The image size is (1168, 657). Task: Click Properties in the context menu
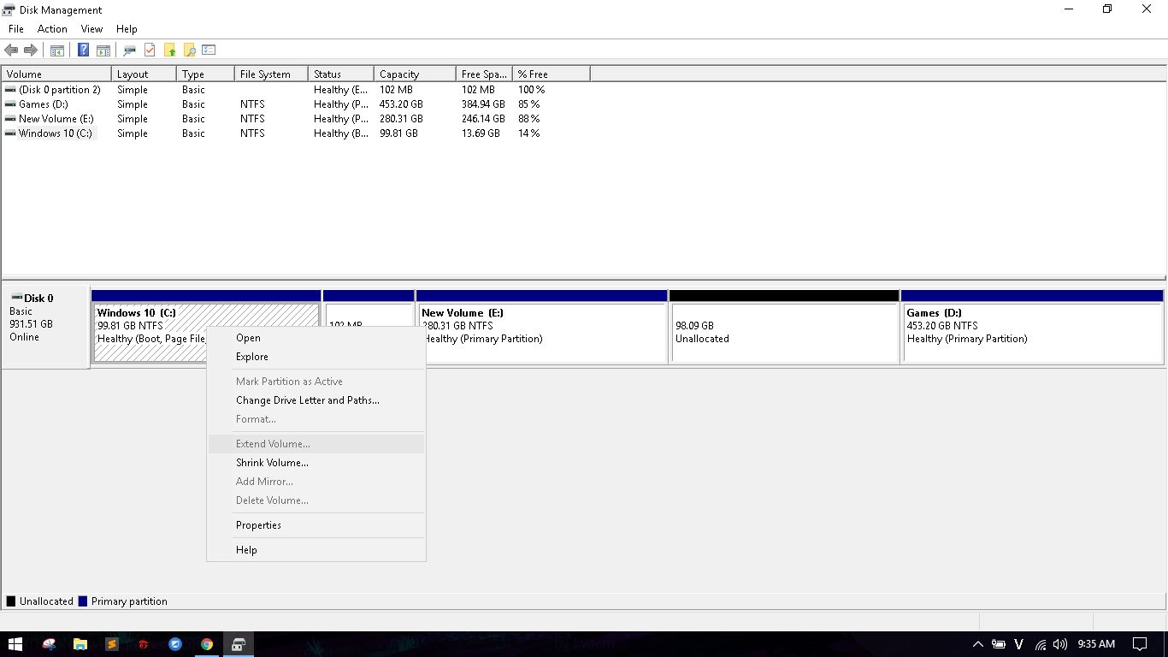(258, 525)
